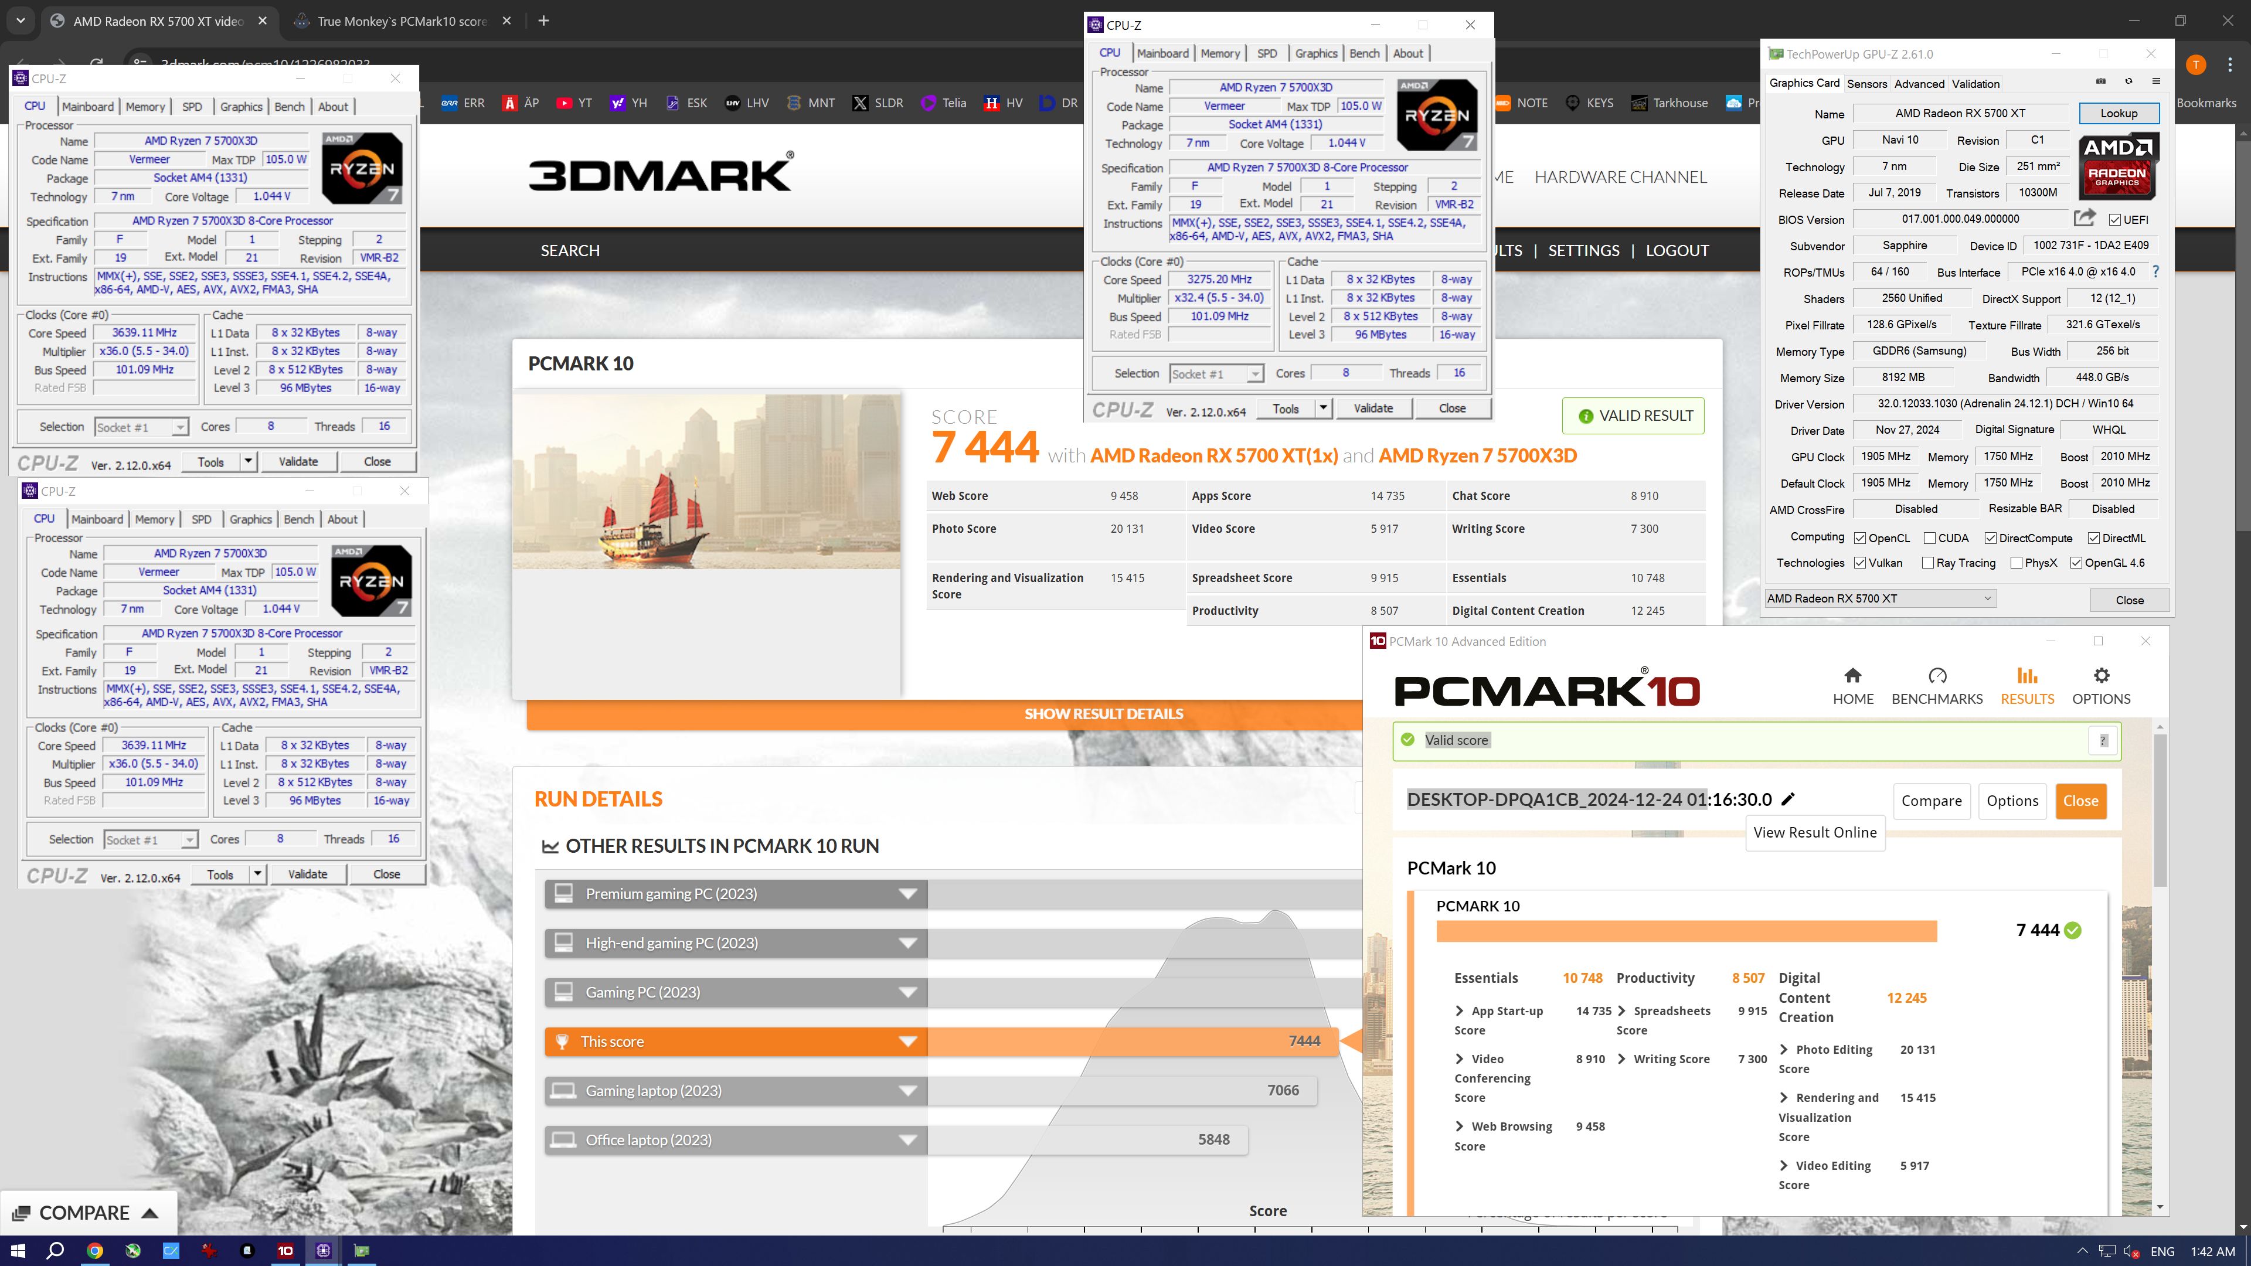Open HOME in PCMark 10 app

coord(1852,686)
